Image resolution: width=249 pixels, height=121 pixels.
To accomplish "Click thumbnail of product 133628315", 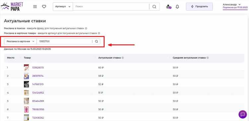I will 26,67.
